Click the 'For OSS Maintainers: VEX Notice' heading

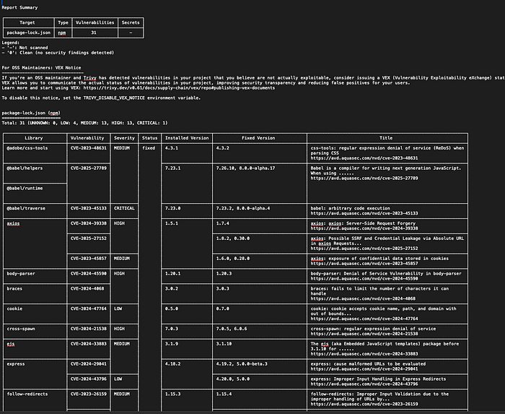[x=42, y=68]
